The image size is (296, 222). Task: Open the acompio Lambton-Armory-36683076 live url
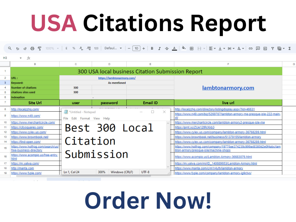(x=213, y=157)
